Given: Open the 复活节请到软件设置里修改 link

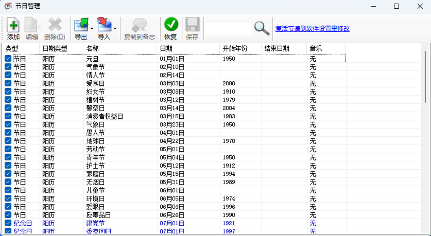Looking at the screenshot, I should [x=312, y=29].
